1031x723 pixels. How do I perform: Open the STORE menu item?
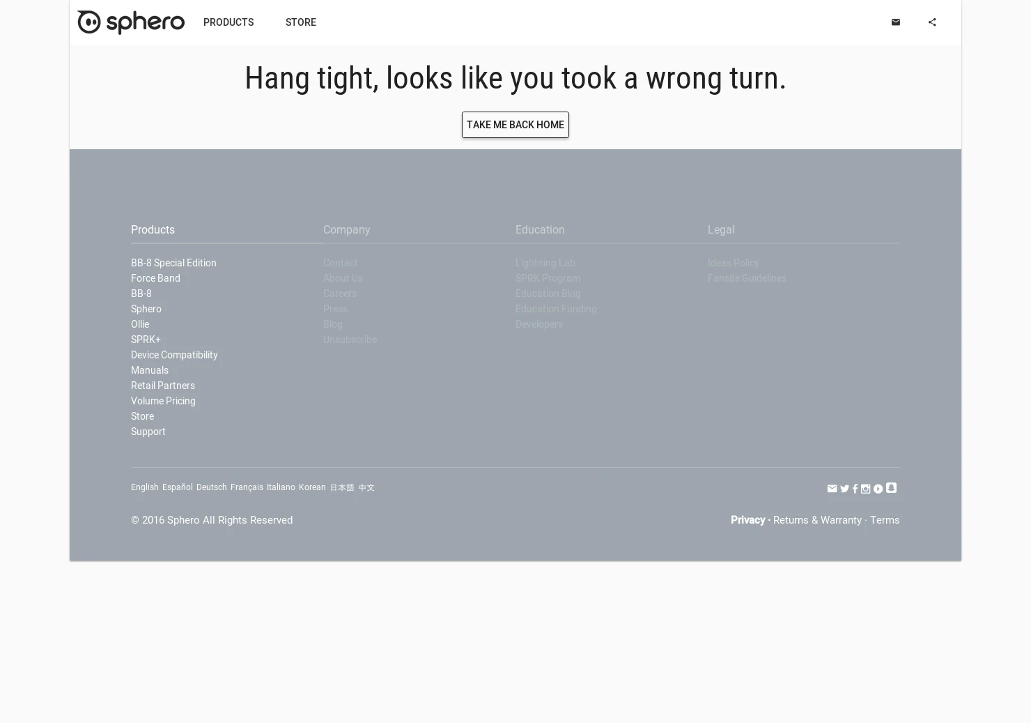pyautogui.click(x=301, y=22)
